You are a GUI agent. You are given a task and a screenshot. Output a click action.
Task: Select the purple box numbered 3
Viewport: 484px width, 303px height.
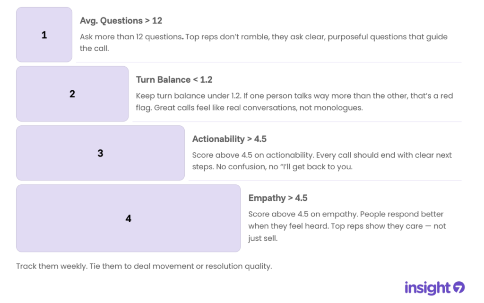100,153
